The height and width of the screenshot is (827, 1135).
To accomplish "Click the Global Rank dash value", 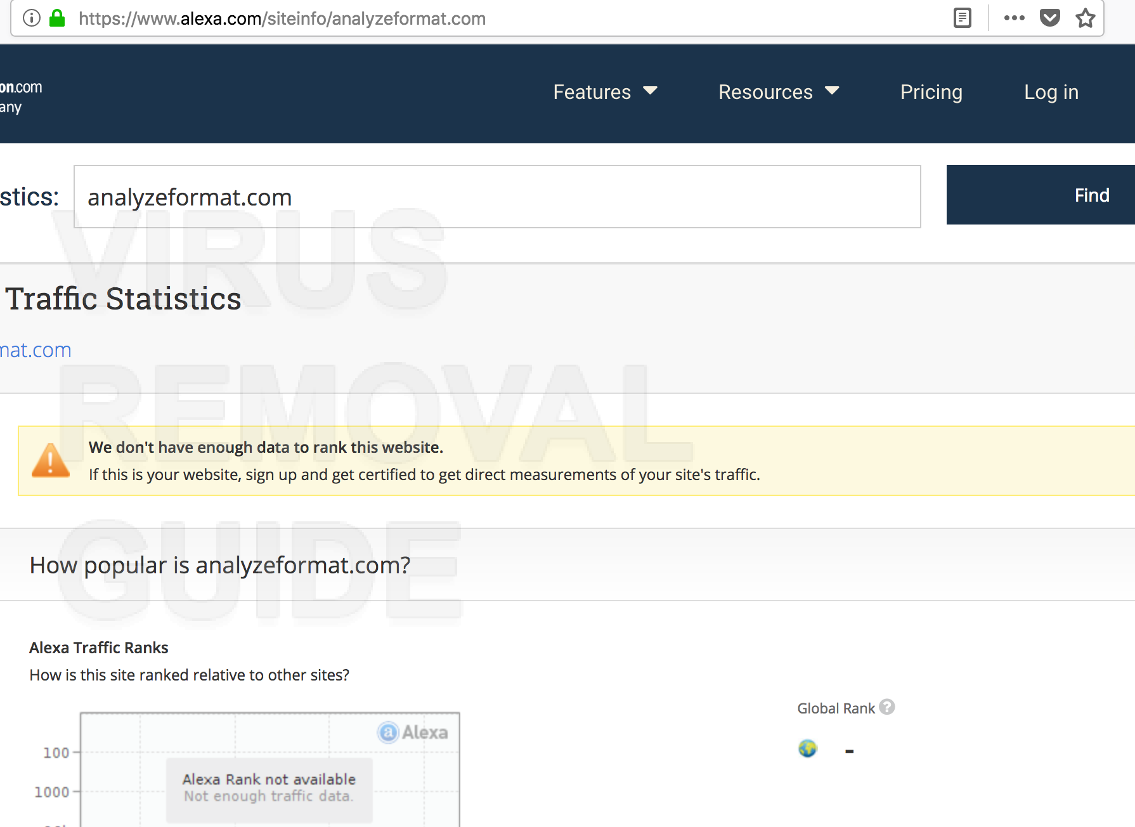I will (x=850, y=751).
